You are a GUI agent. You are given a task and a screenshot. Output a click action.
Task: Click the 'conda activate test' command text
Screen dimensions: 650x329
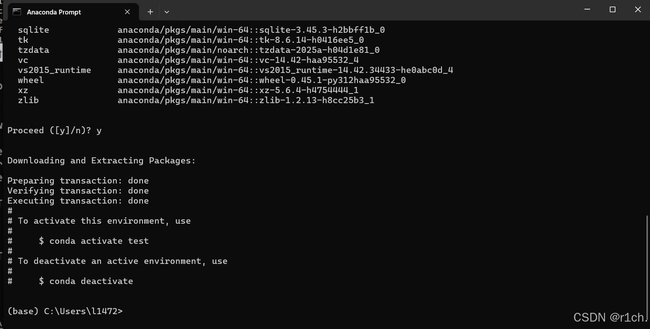pos(99,241)
